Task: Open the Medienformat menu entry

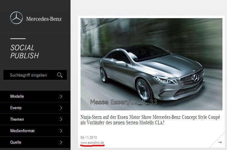Action: pyautogui.click(x=22, y=131)
